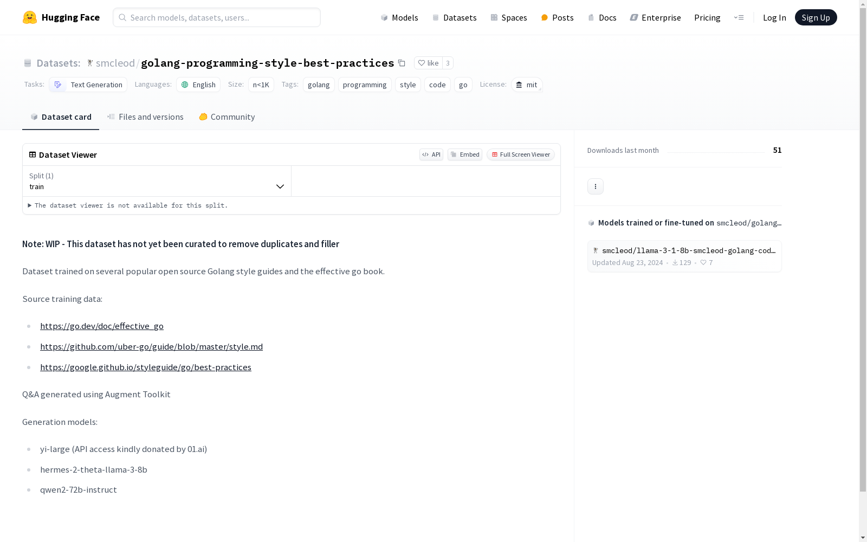867x542 pixels.
Task: Open the smcleod user profile link
Action: point(115,63)
